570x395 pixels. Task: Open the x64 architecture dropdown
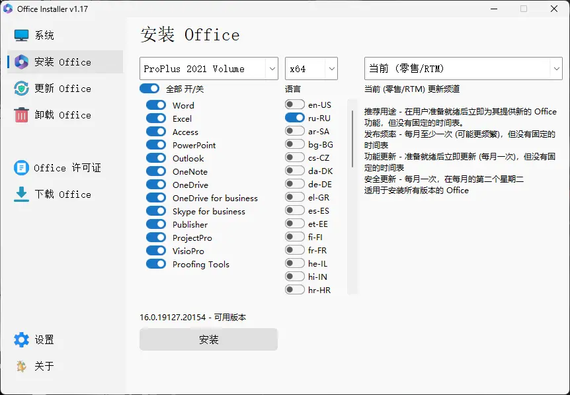tap(311, 68)
